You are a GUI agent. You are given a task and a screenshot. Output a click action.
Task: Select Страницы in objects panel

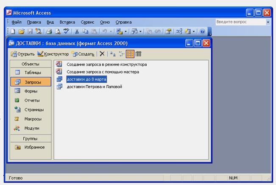coord(31,109)
